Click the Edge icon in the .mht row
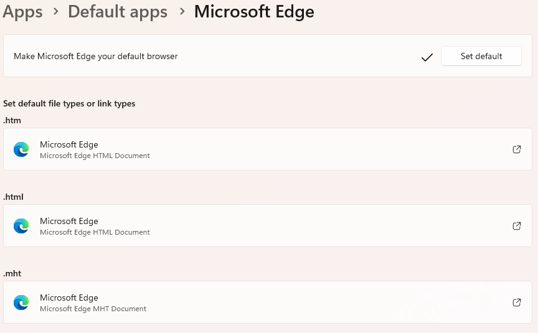538x333 pixels. (x=21, y=303)
